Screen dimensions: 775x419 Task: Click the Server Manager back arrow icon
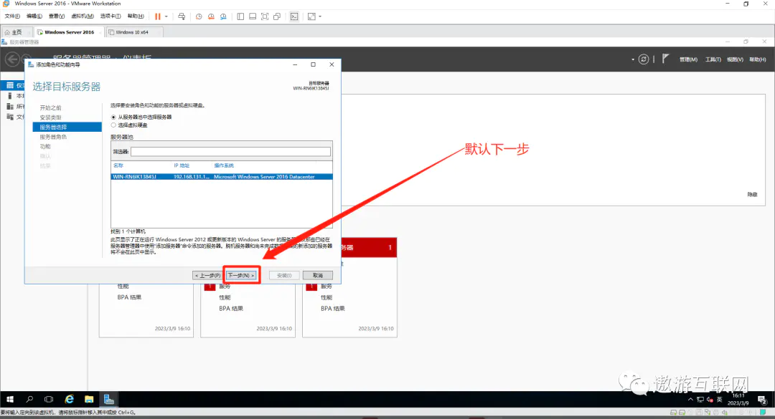pos(12,59)
